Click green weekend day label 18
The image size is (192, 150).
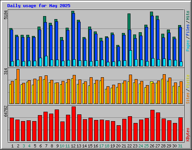coord(107,146)
